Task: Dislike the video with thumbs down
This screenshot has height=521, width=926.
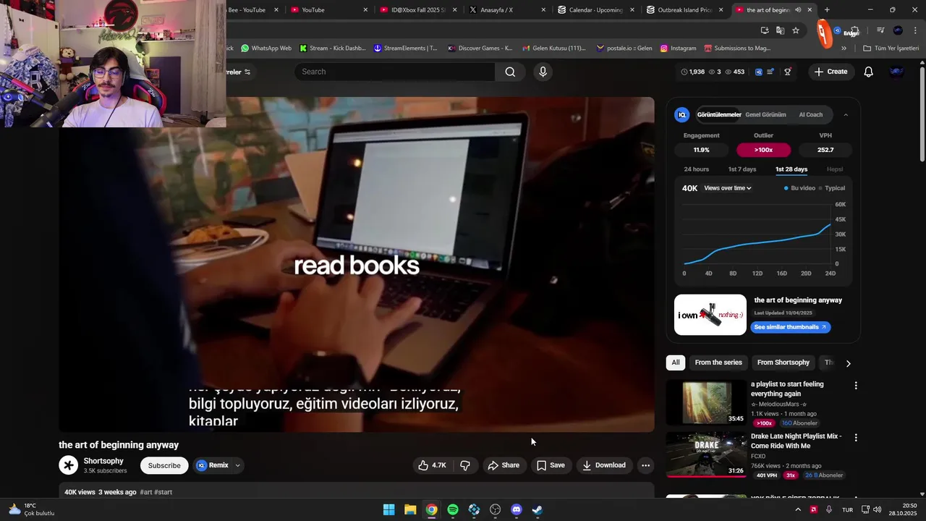Action: point(465,465)
